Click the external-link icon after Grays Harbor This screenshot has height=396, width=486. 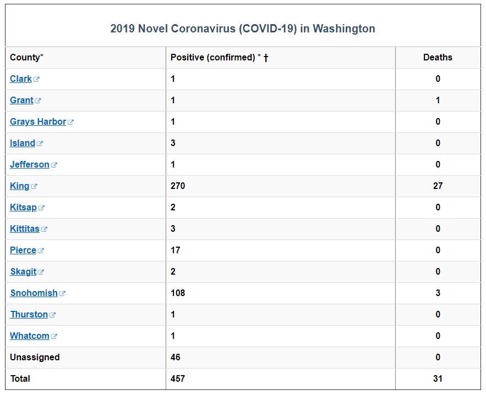coord(71,121)
